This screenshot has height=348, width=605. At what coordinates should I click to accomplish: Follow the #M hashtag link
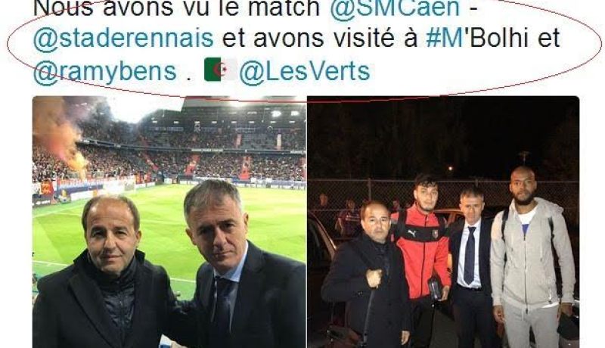[x=445, y=38]
